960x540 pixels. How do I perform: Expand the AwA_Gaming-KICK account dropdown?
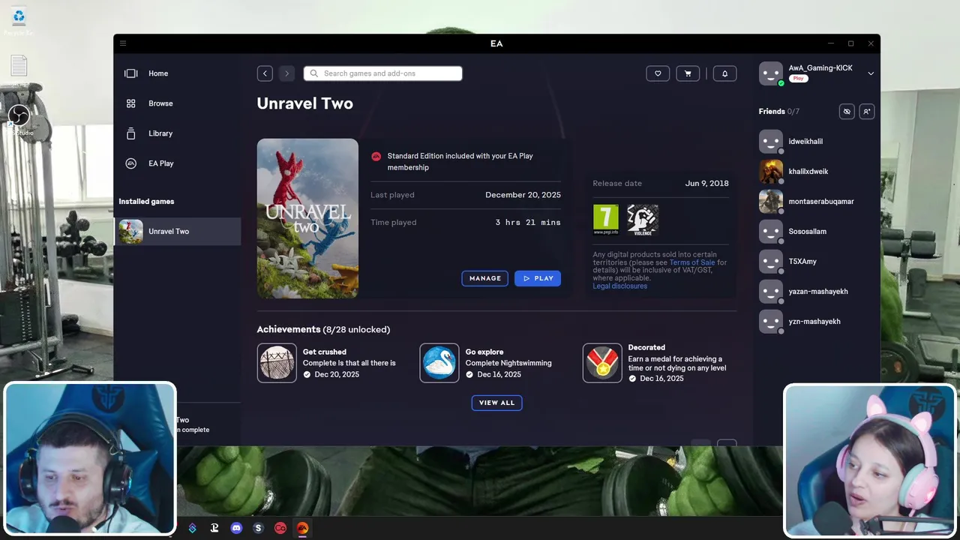point(871,73)
